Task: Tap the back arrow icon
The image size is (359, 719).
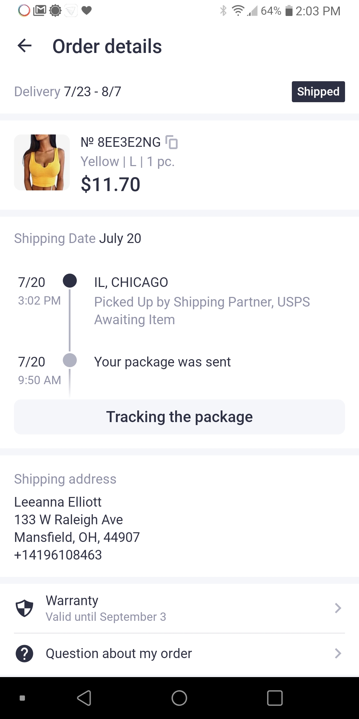Action: [x=25, y=46]
